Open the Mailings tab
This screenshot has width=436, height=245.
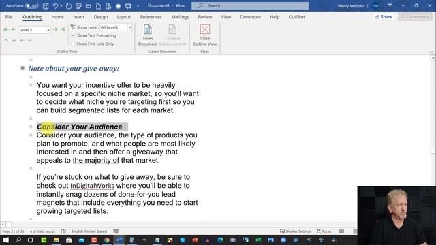tap(180, 17)
